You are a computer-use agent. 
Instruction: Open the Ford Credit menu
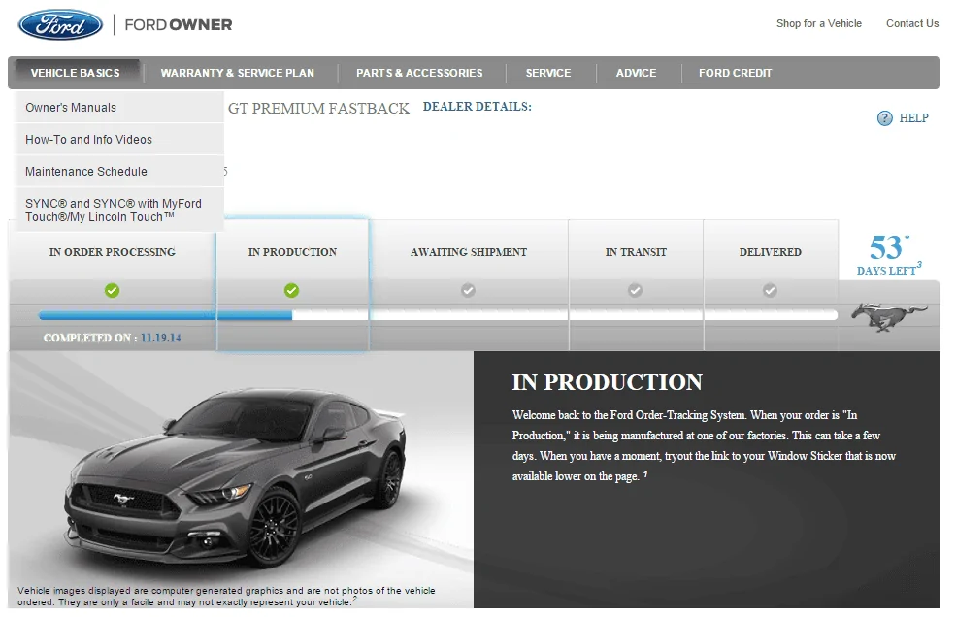tap(736, 73)
